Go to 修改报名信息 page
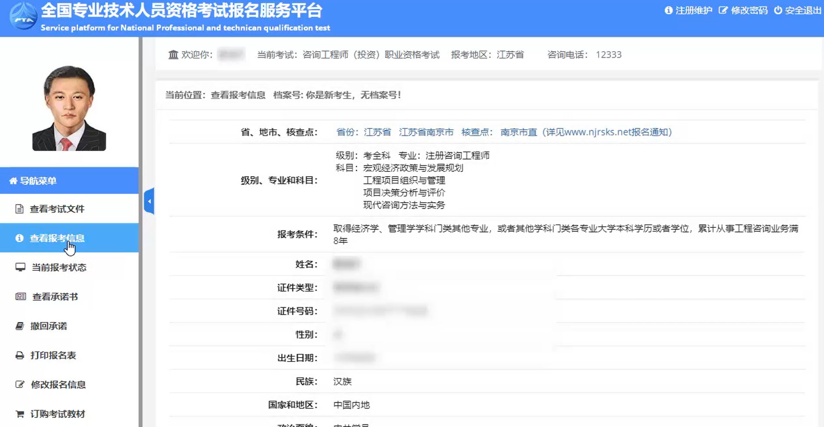 (58, 384)
